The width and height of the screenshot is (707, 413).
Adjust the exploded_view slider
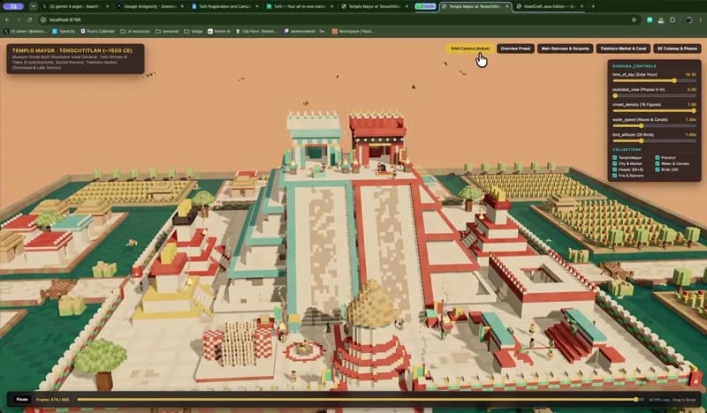coord(654,95)
